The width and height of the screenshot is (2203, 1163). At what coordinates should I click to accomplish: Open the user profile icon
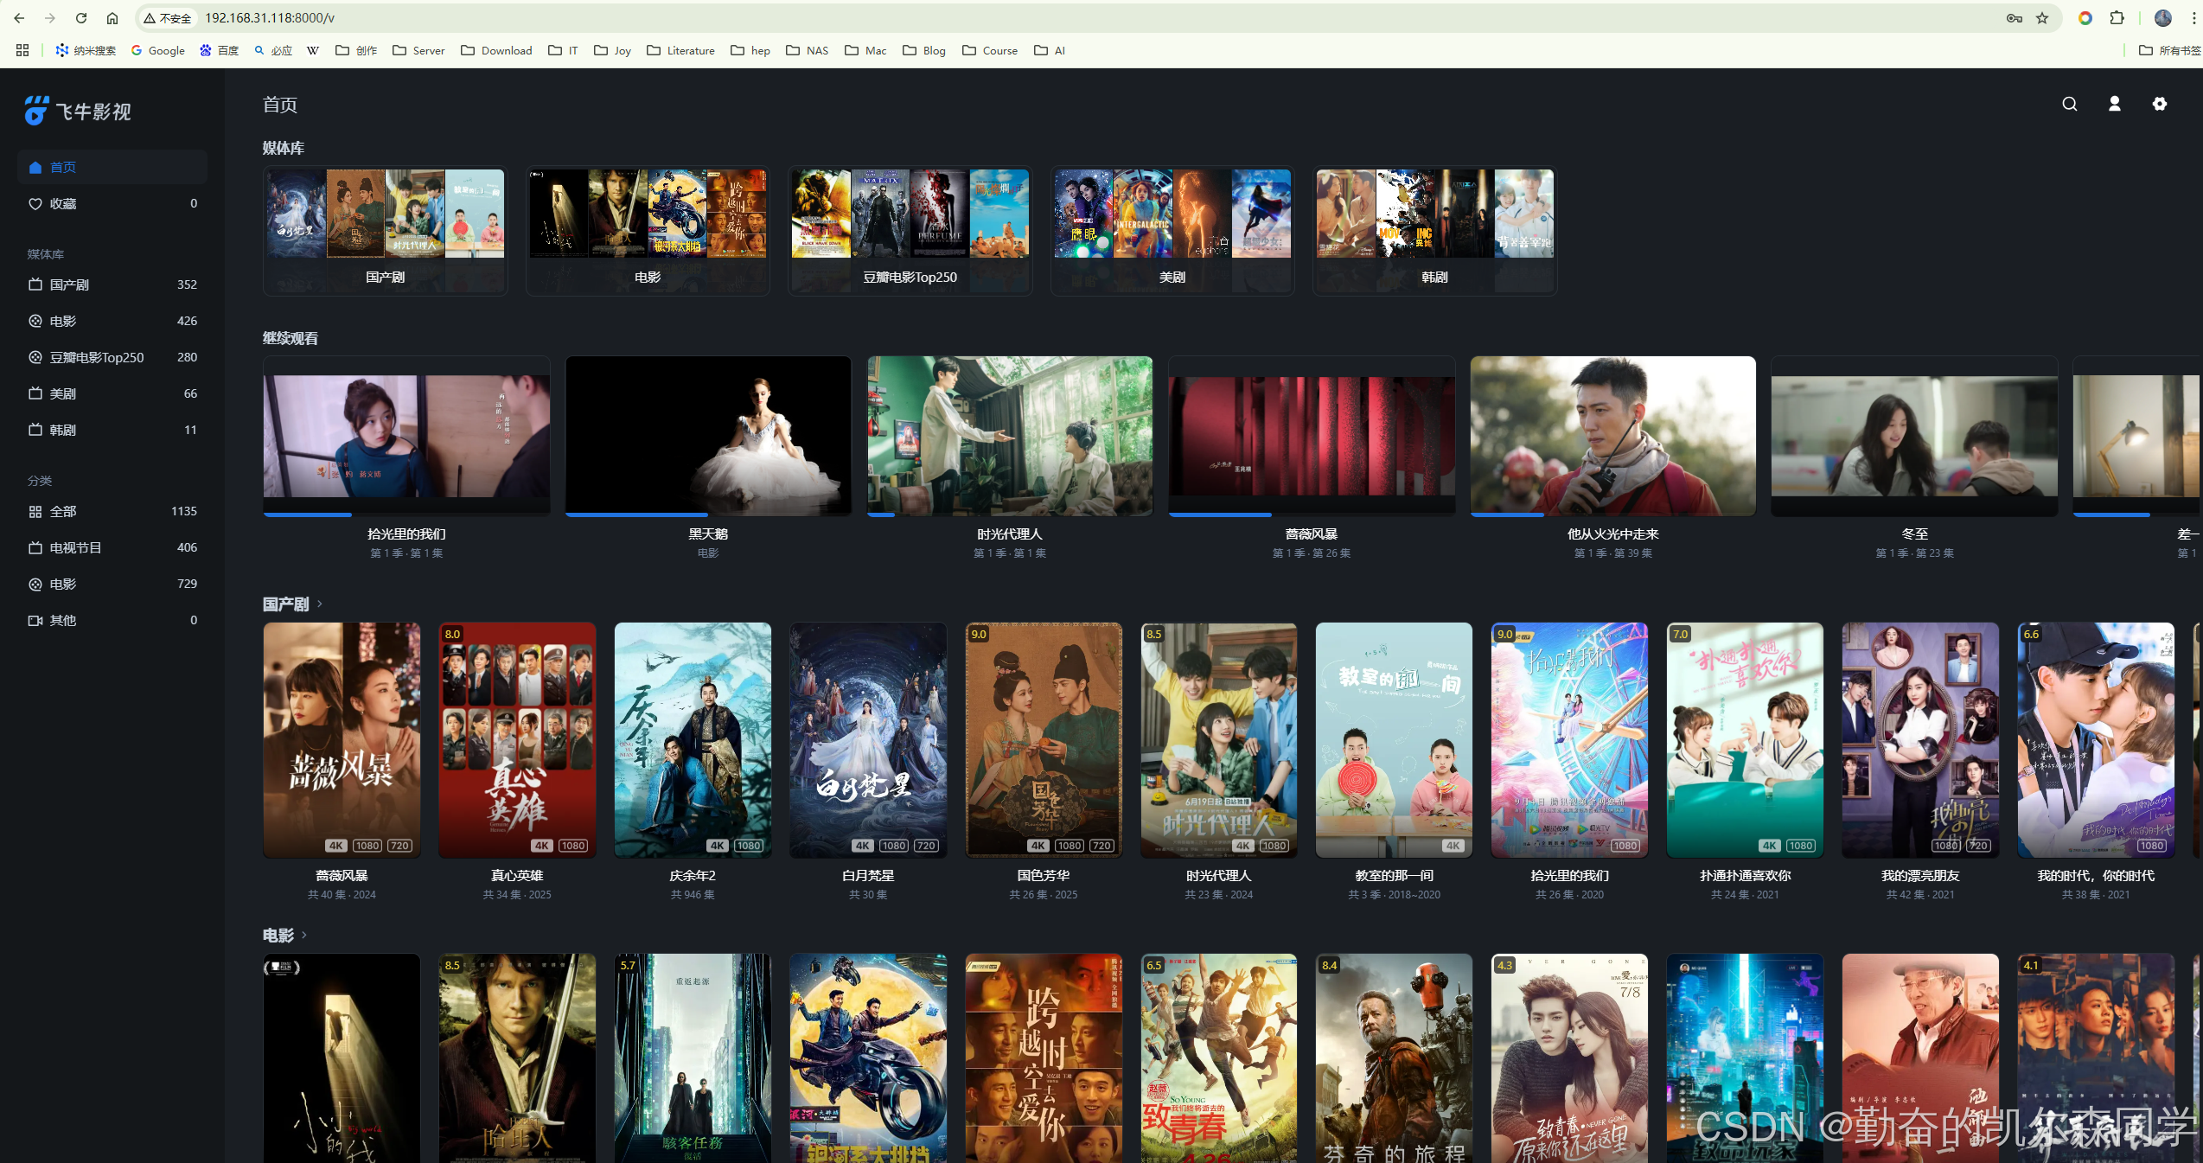click(x=2114, y=104)
